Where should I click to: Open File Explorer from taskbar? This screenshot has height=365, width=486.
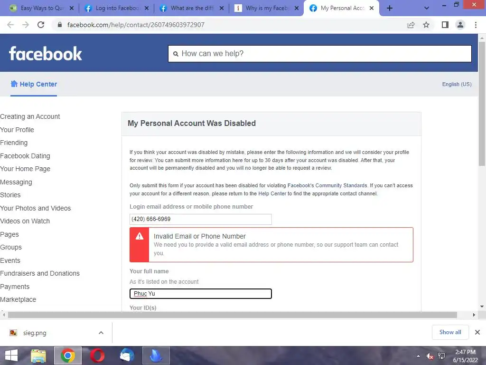[38, 355]
